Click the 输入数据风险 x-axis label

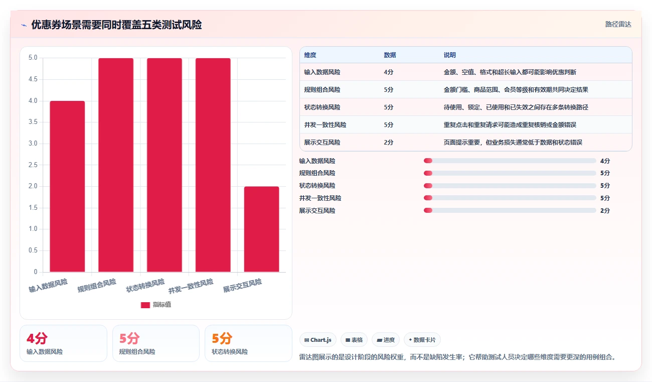click(x=48, y=286)
